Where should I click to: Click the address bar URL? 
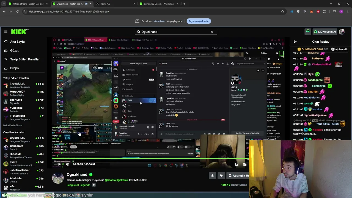click(x=69, y=12)
